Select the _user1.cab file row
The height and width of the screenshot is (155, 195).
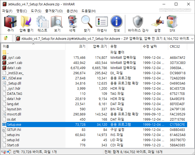pyautogui.click(x=94, y=63)
